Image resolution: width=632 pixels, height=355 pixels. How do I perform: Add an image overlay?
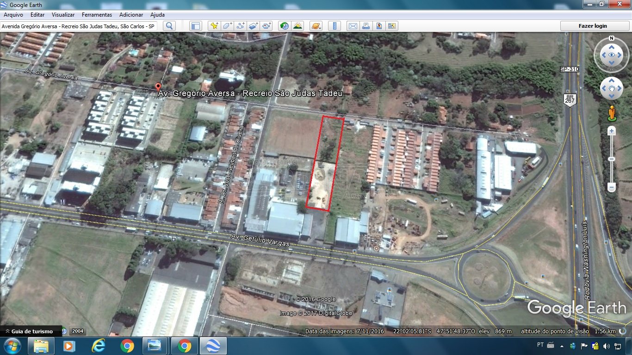[253, 26]
